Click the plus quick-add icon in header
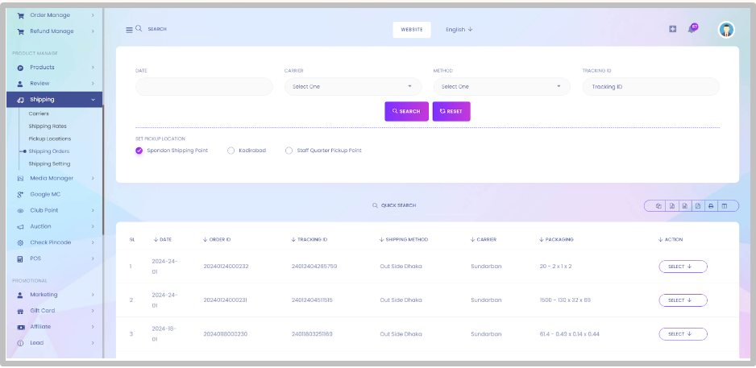 673,29
